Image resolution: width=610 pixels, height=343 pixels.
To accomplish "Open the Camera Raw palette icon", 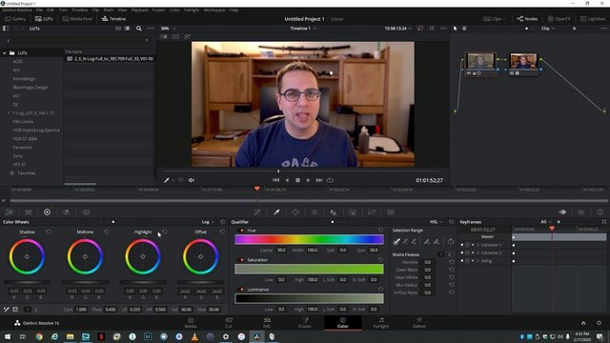I will pyautogui.click(x=10, y=212).
